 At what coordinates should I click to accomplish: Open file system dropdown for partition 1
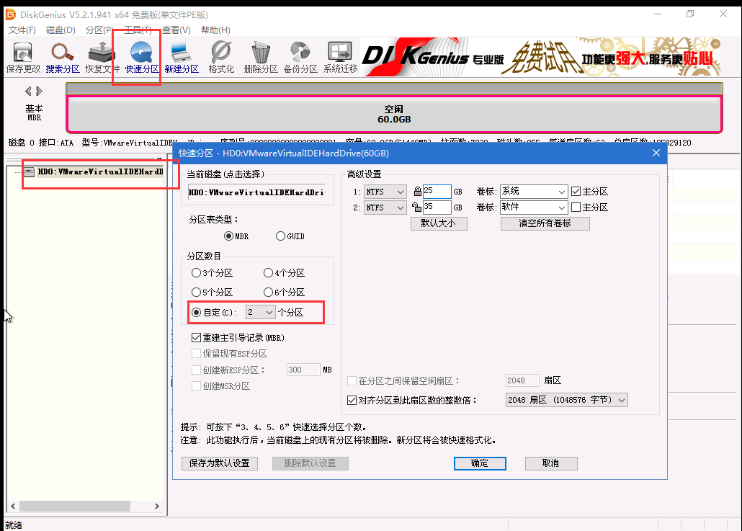coord(385,192)
